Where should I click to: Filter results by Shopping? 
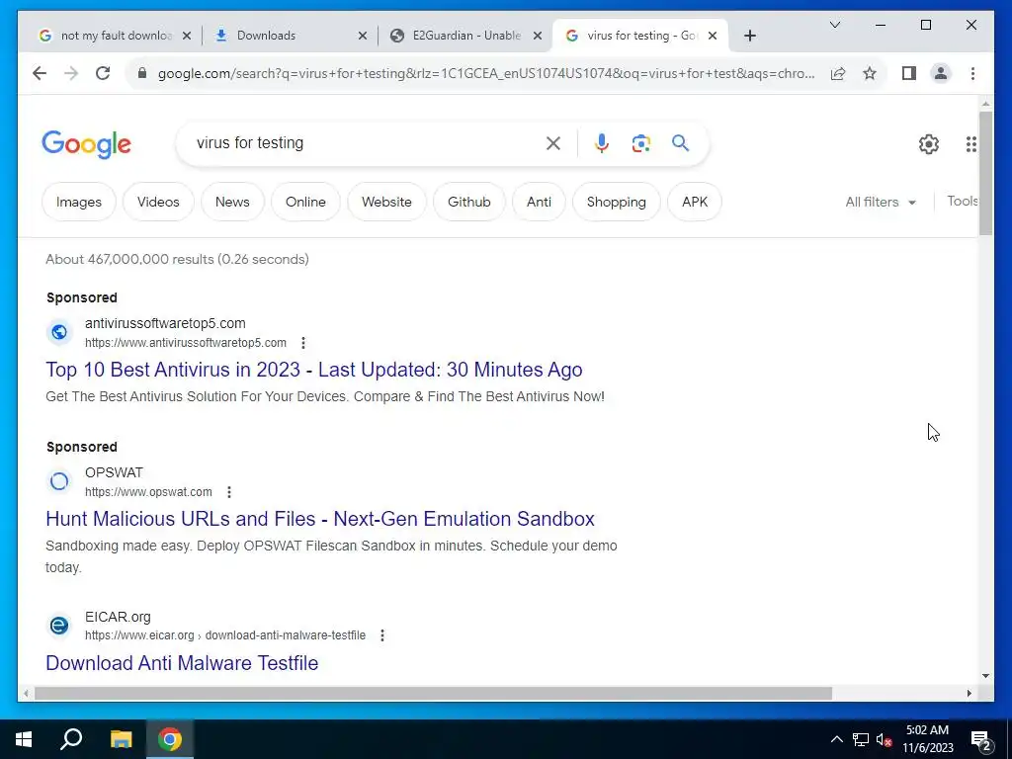tap(617, 202)
